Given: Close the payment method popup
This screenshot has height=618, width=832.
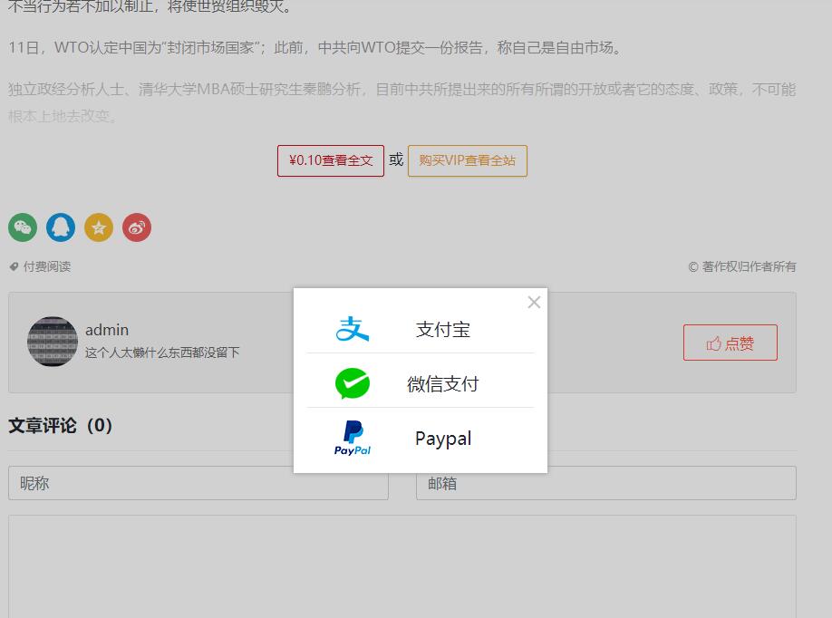Looking at the screenshot, I should 534,303.
